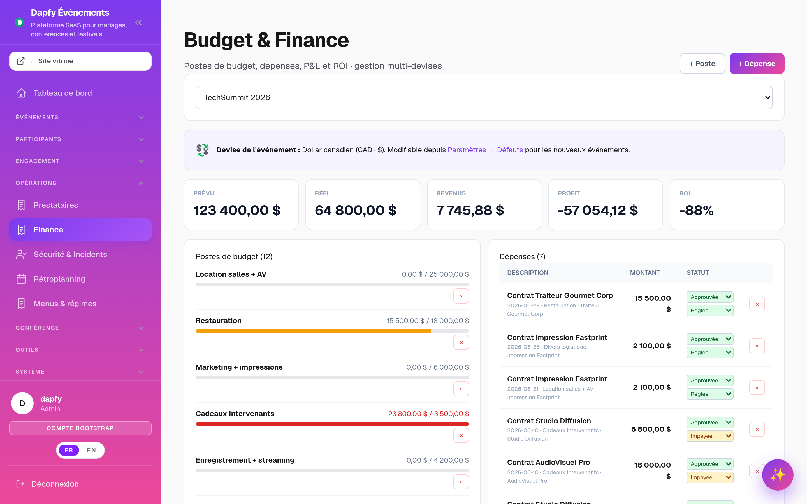Delete the Restauration budget item
The width and height of the screenshot is (807, 504).
pos(461,343)
